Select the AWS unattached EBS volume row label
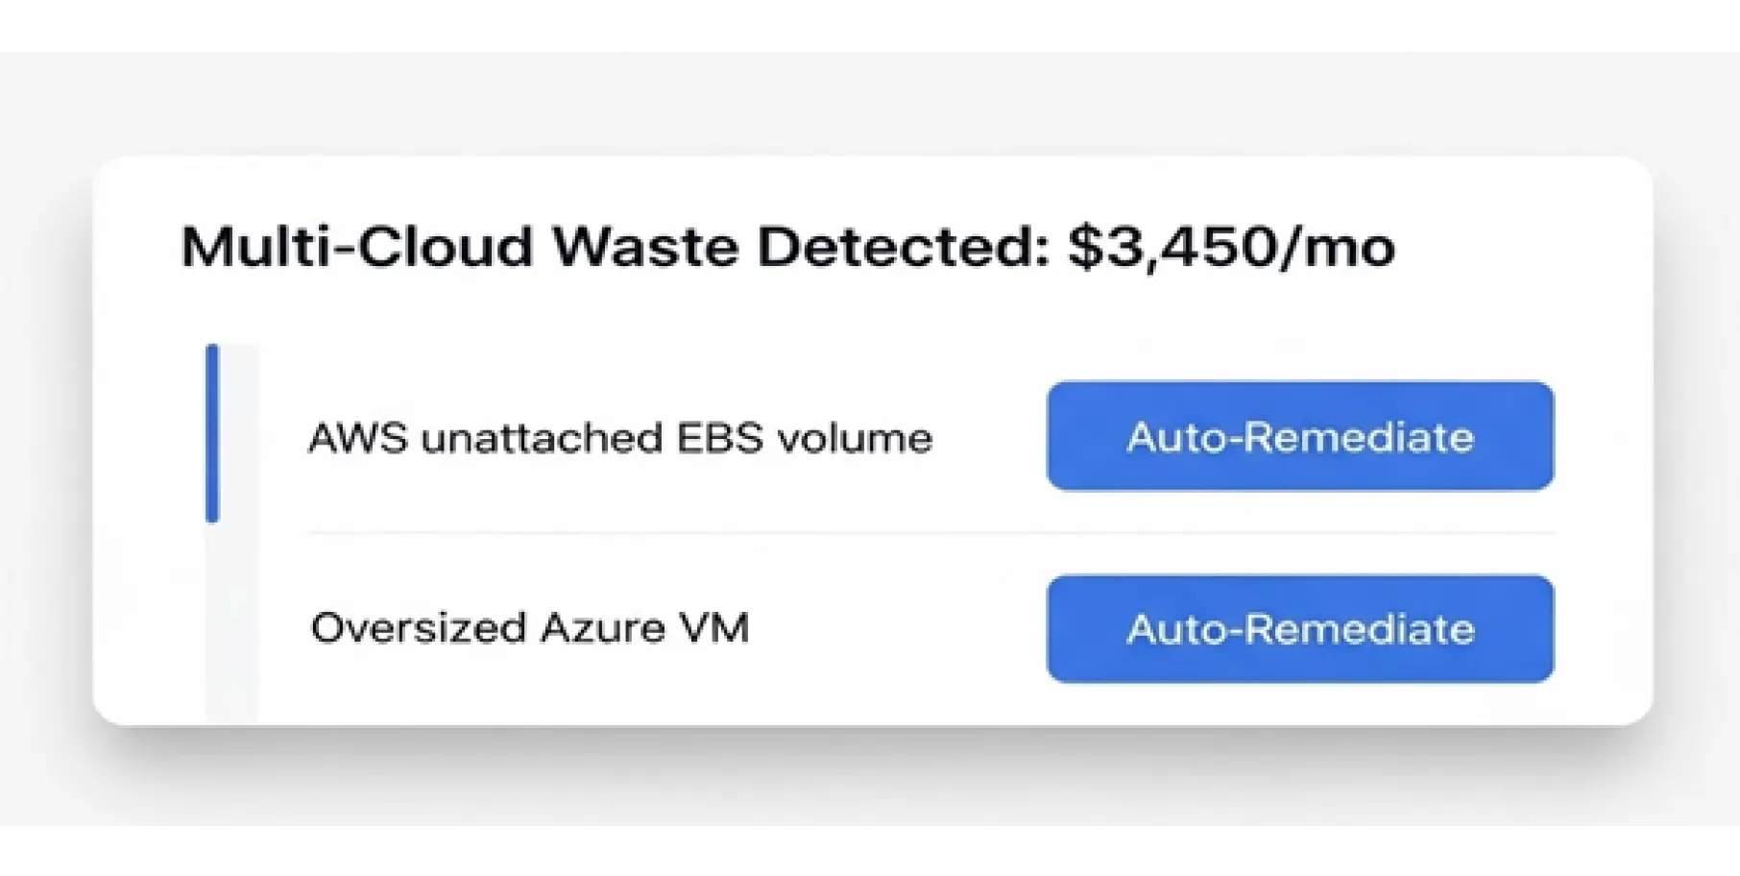 point(619,438)
